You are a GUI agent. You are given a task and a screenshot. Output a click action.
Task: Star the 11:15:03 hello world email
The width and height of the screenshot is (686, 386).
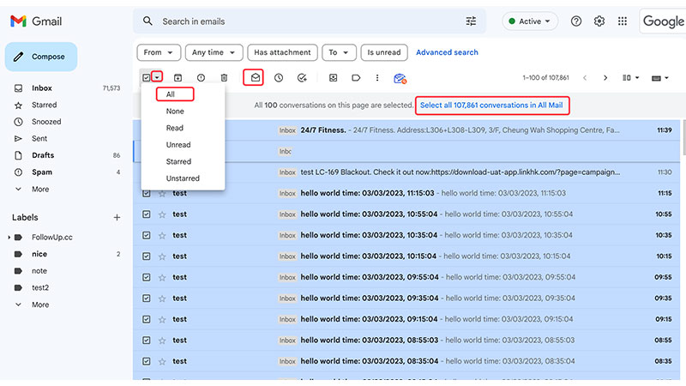pyautogui.click(x=162, y=194)
